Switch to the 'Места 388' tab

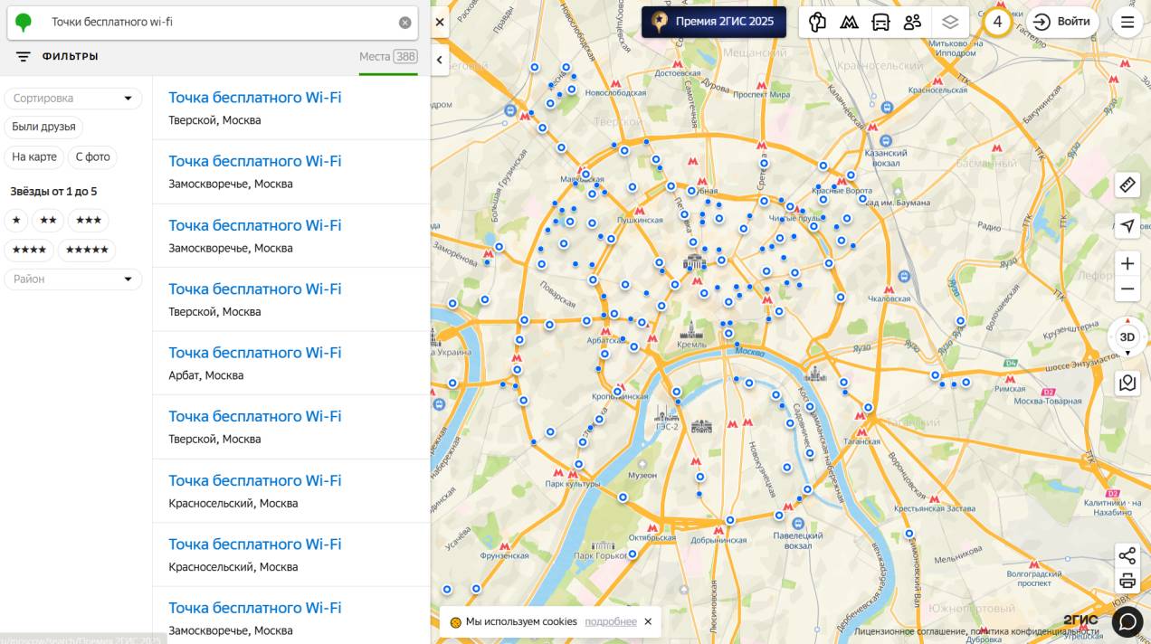[x=387, y=57]
